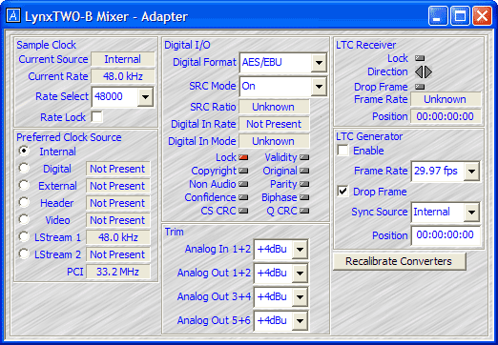Open the Digital Format dropdown

[319, 63]
